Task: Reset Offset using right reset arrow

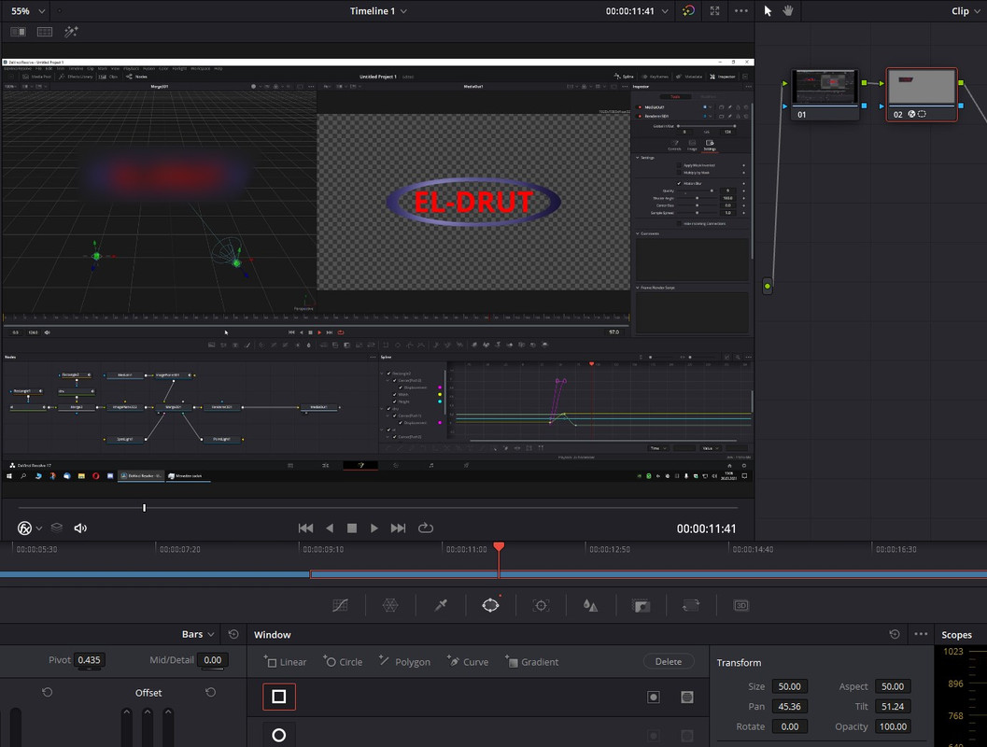Action: click(x=211, y=692)
